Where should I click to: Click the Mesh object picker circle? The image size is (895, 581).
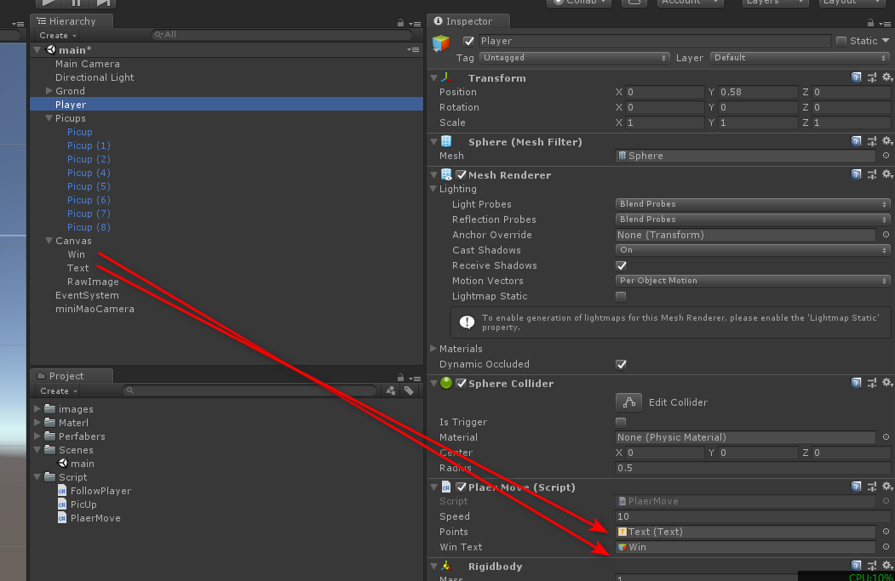(886, 155)
